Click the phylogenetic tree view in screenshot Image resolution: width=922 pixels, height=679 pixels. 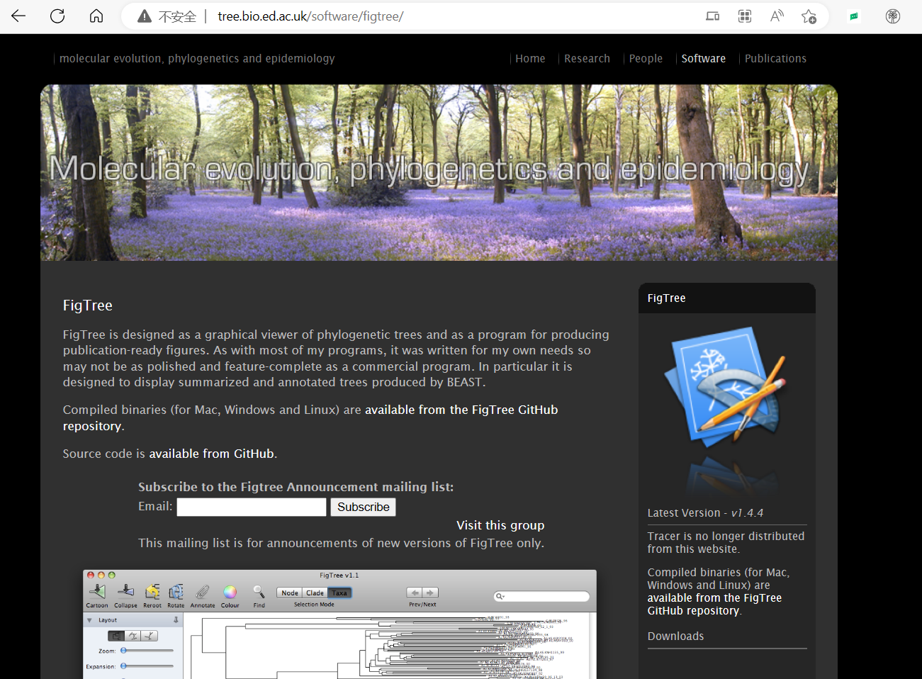tap(386, 646)
